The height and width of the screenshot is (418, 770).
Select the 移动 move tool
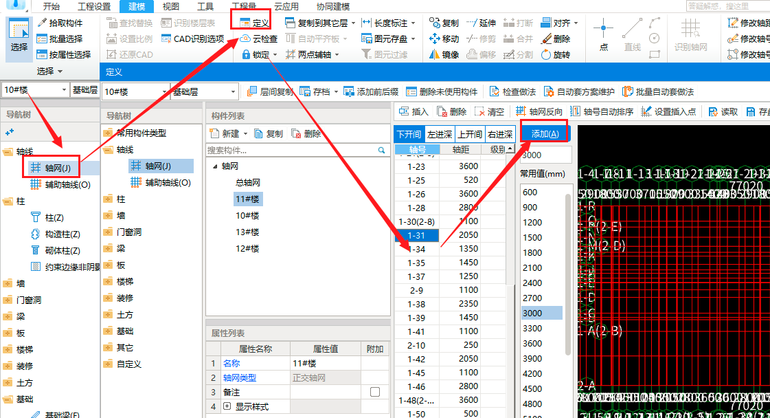444,39
